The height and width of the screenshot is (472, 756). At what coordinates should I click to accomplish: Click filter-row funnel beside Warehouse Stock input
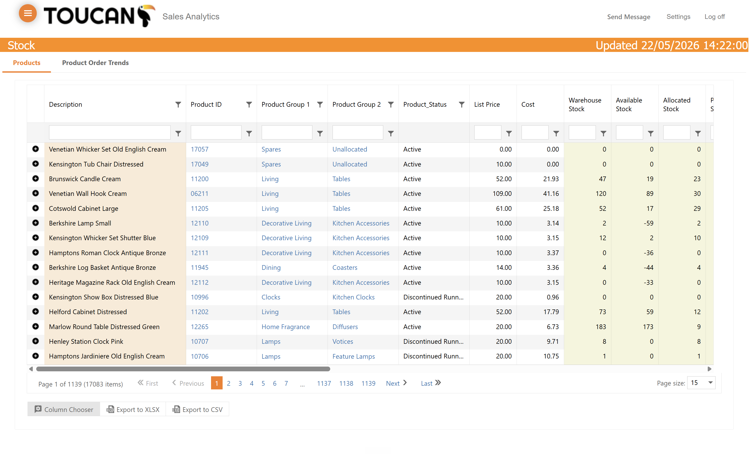(x=603, y=134)
